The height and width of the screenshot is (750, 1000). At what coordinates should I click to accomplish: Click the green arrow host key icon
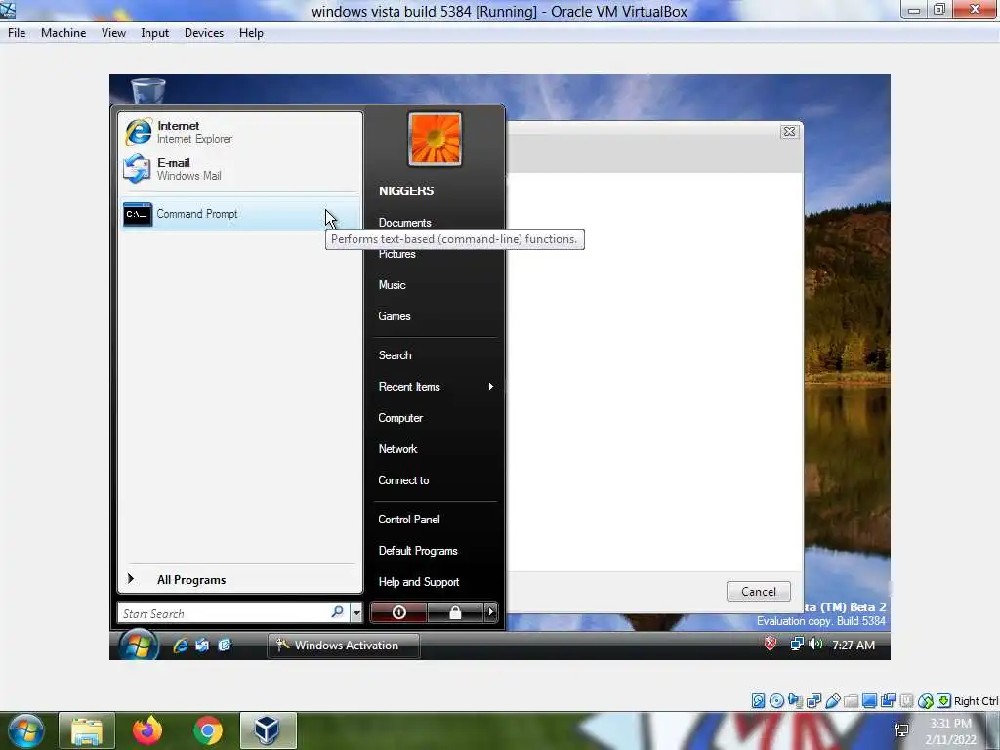944,701
